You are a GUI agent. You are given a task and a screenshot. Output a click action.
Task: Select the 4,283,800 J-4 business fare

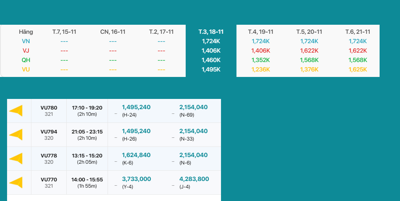coord(194,179)
